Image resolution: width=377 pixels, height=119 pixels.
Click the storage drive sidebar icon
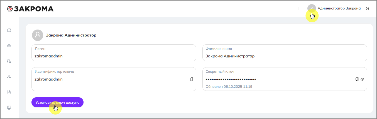click(x=9, y=46)
